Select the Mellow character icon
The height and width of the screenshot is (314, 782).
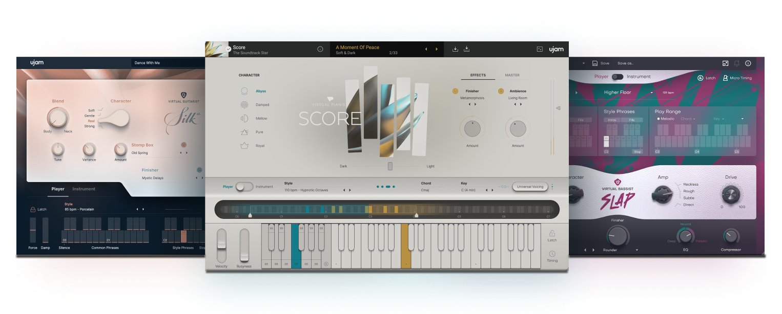[245, 119]
